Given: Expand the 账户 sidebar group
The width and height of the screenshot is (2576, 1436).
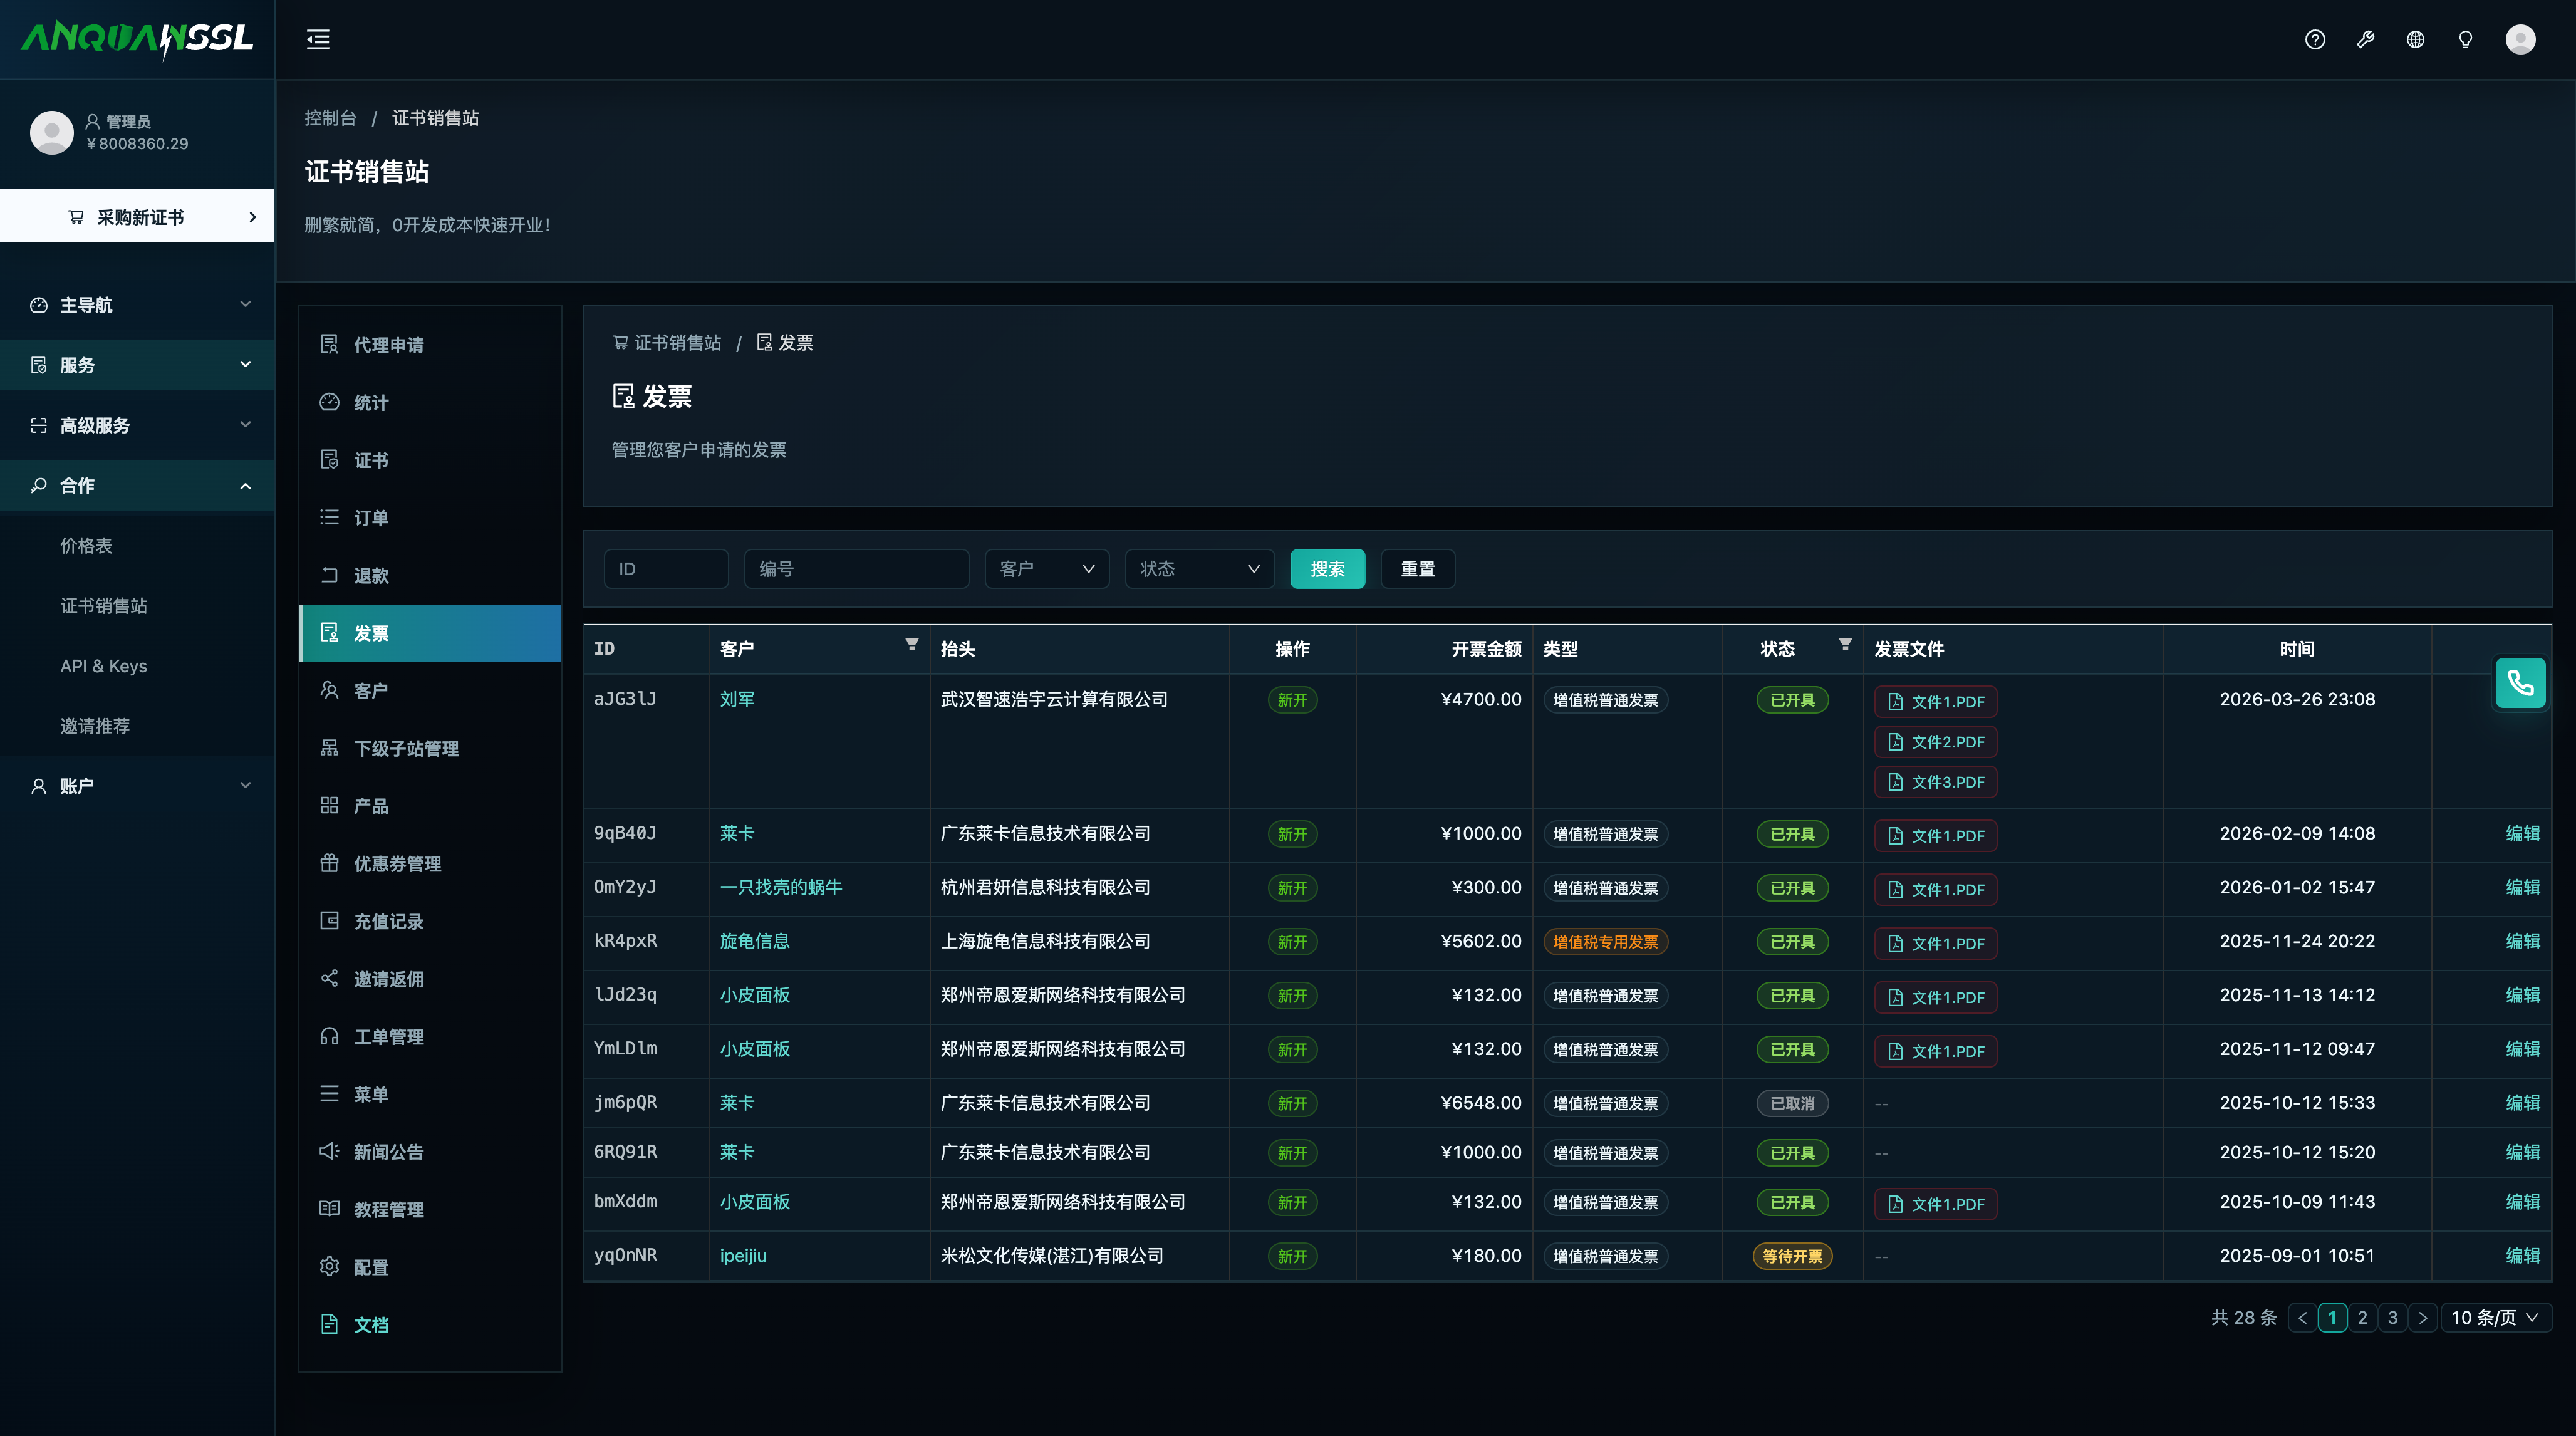Looking at the screenshot, I should pos(137,786).
